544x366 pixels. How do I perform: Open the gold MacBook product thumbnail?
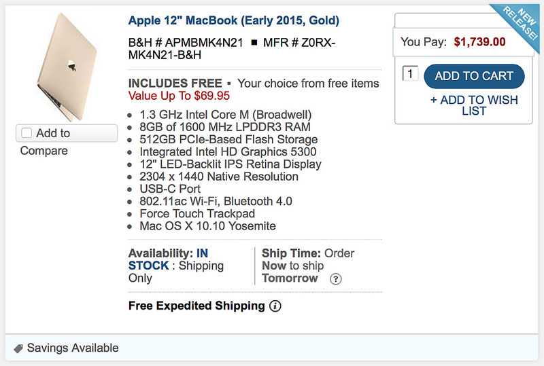[x=66, y=65]
